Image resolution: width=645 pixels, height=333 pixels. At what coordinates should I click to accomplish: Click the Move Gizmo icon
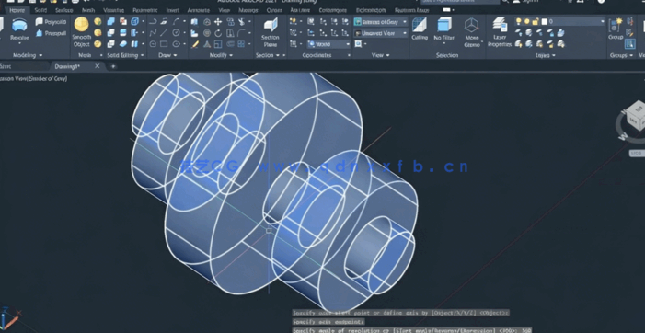471,32
